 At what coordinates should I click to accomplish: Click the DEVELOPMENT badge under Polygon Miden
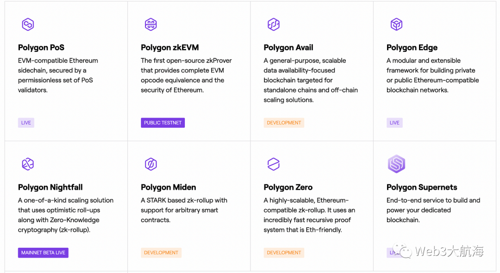[x=161, y=253]
